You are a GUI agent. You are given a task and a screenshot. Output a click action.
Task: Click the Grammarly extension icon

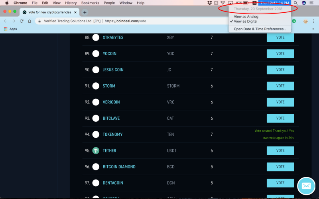(x=294, y=21)
